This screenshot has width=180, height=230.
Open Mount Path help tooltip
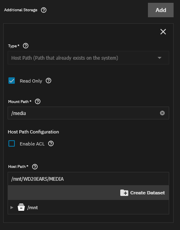tap(38, 101)
